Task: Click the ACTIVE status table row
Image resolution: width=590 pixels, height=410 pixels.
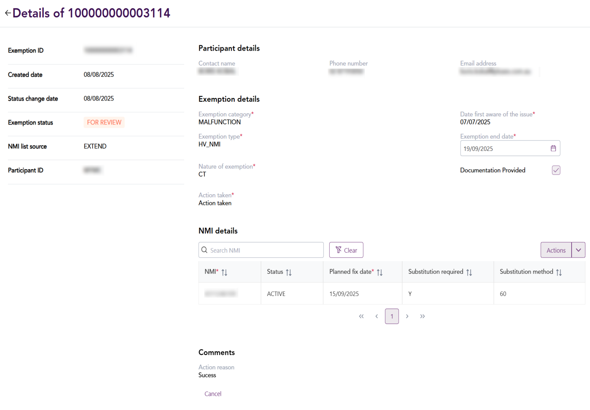Action: click(276, 294)
